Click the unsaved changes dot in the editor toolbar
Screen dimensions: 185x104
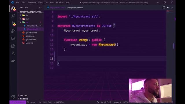point(168,7)
